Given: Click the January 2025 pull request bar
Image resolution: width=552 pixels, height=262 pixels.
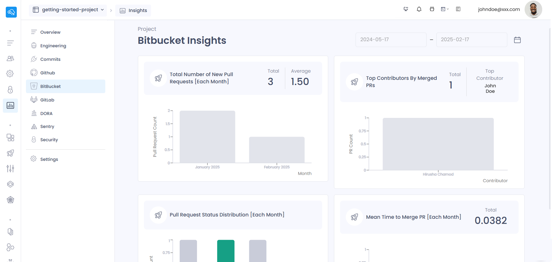Looking at the screenshot, I should pyautogui.click(x=207, y=137).
